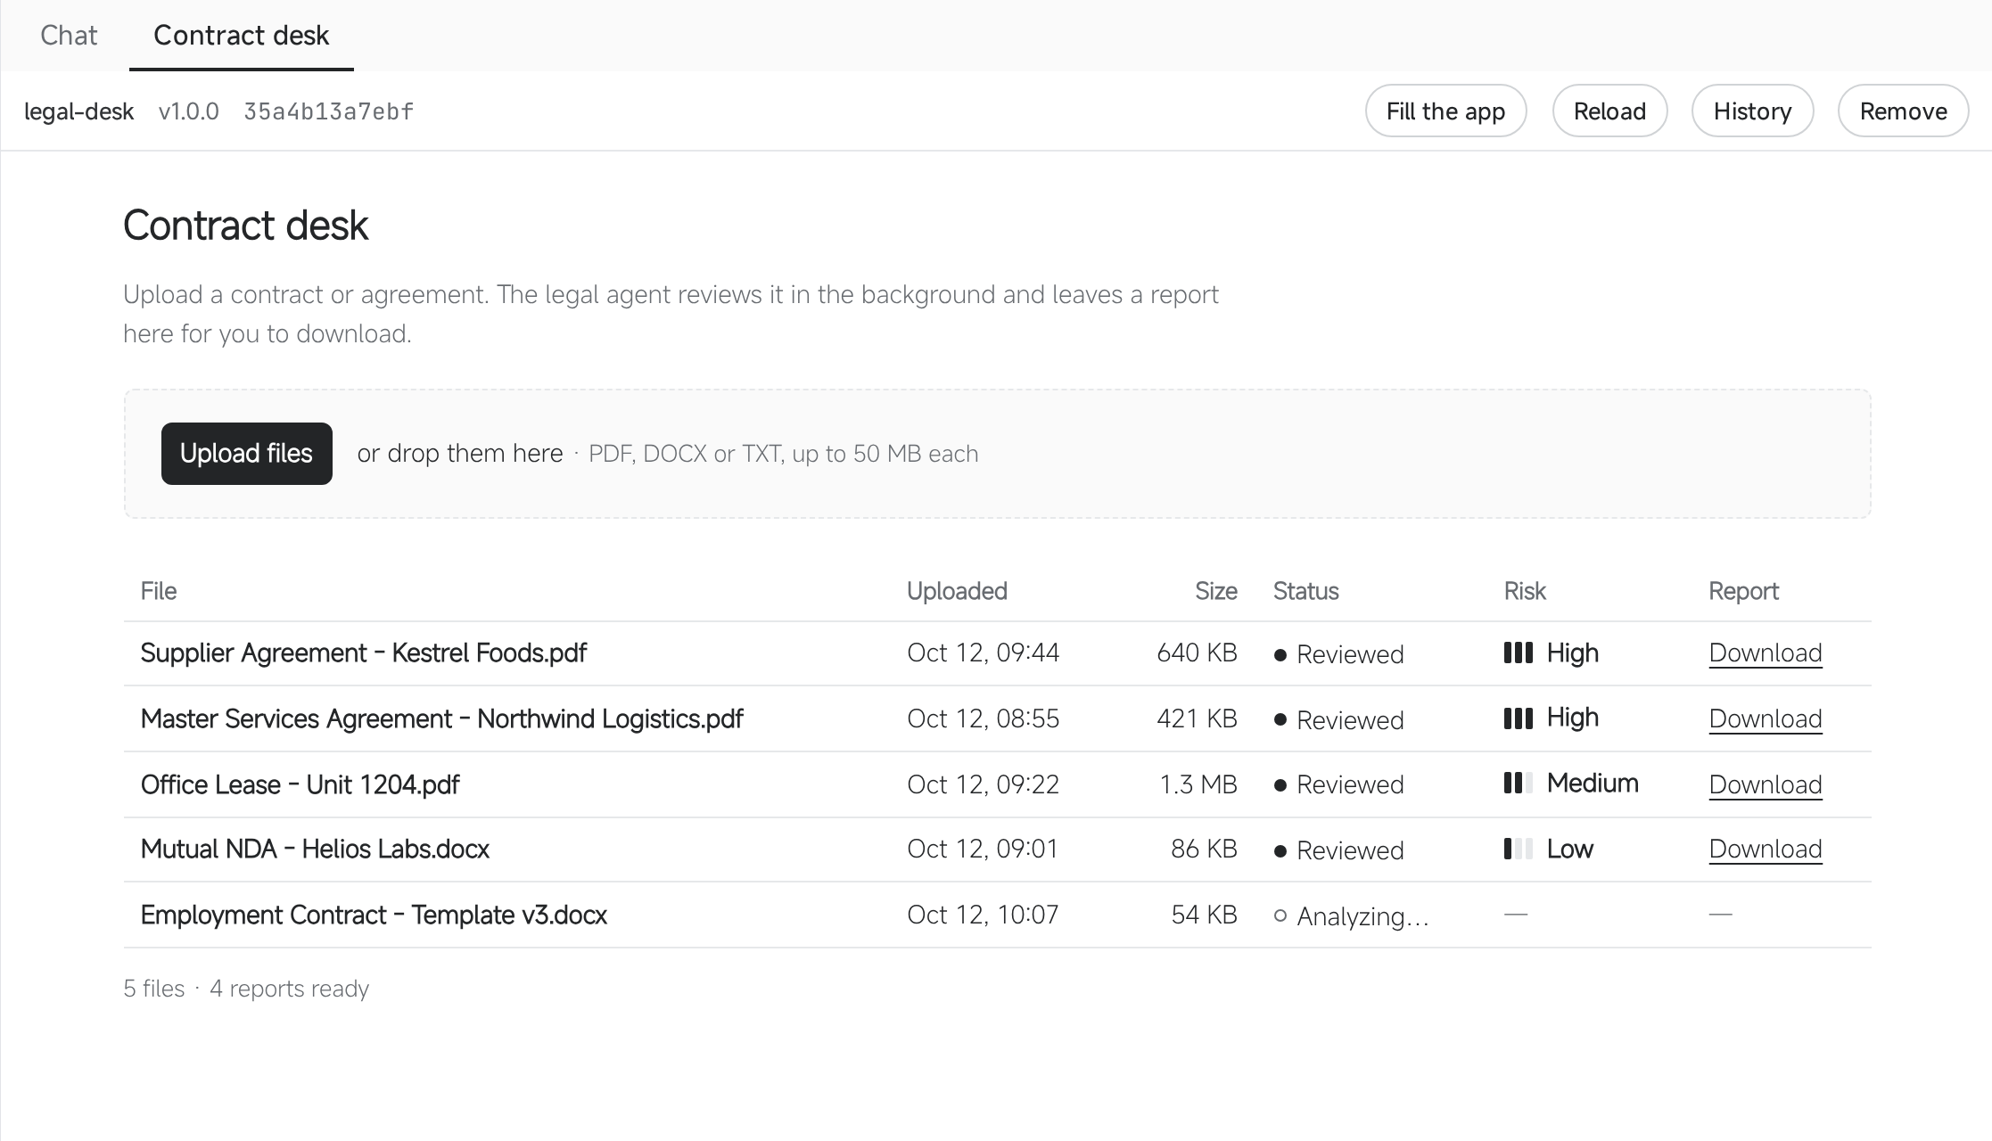Select file Employment Contract – Template v3.docx
The width and height of the screenshot is (1992, 1141).
click(x=374, y=915)
